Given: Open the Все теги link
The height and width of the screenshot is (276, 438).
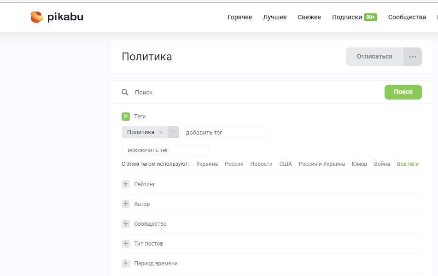Looking at the screenshot, I should [408, 164].
